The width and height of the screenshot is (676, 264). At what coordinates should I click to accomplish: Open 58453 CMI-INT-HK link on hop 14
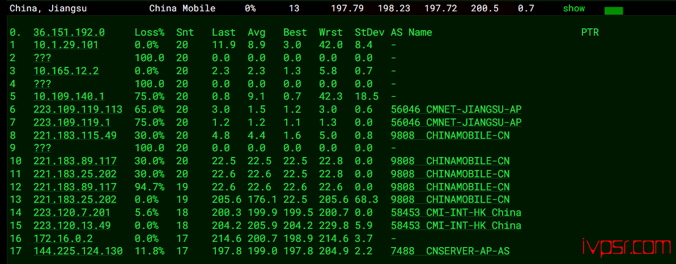[456, 212]
